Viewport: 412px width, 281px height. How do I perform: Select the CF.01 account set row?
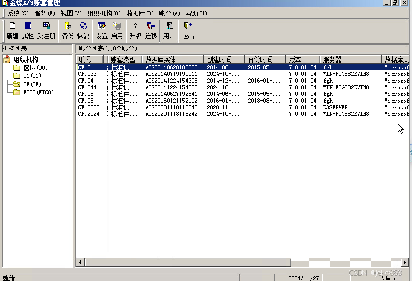[243, 67]
